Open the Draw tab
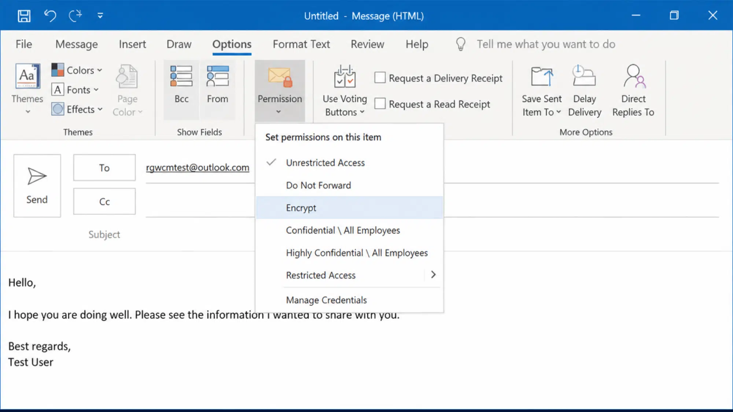The image size is (733, 412). click(x=179, y=44)
